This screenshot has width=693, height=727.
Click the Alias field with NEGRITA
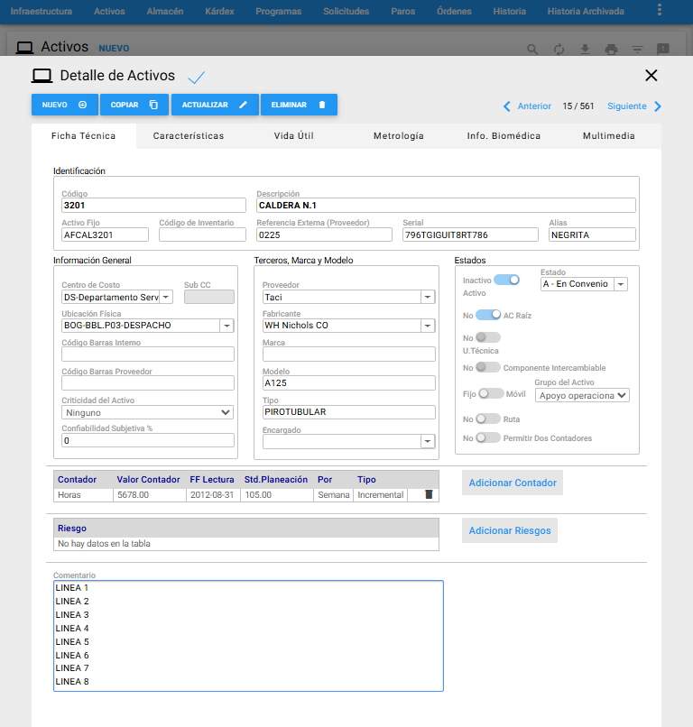592,235
